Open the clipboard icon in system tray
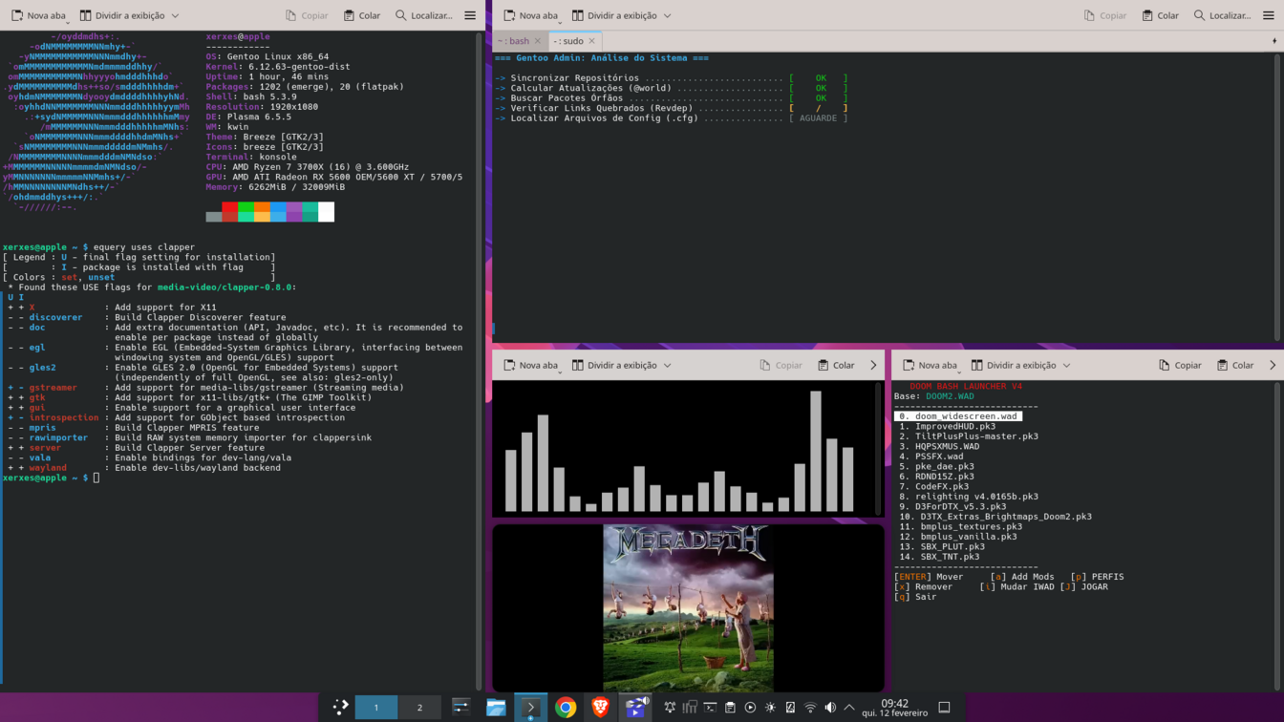This screenshot has height=722, width=1284. coord(730,708)
